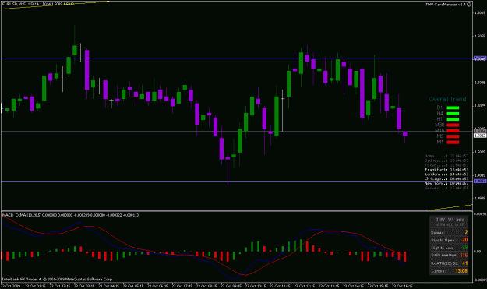Click the 23 Oct 2009 date label on time axis
The width and height of the screenshot is (487, 289).
pyautogui.click(x=11, y=286)
